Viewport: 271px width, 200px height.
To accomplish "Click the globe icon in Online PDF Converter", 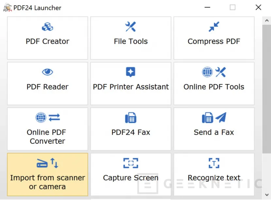I will point(41,117).
